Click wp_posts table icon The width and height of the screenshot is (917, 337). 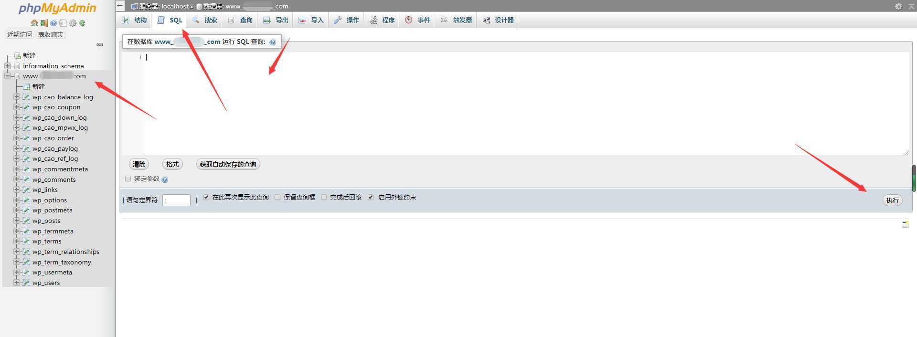coord(27,221)
